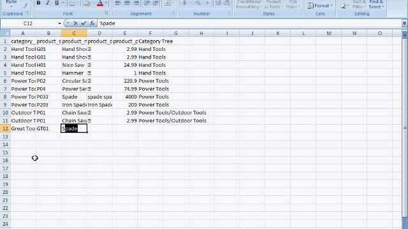Open the Paste options dropdown

[11, 7]
